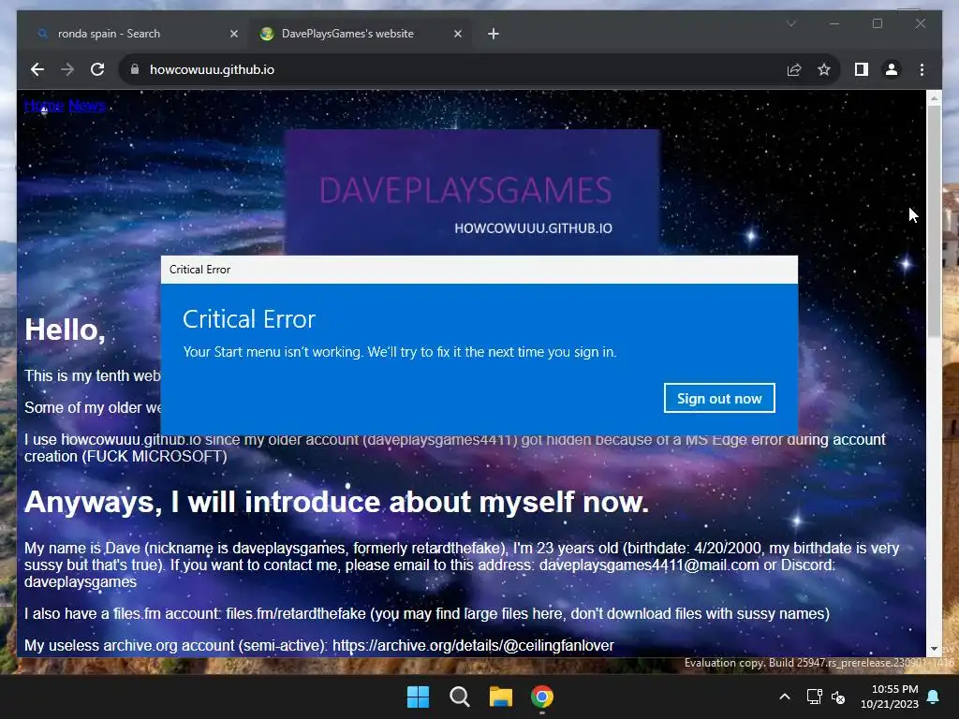View site info via the padlock icon
The height and width of the screenshot is (719, 959).
point(135,69)
